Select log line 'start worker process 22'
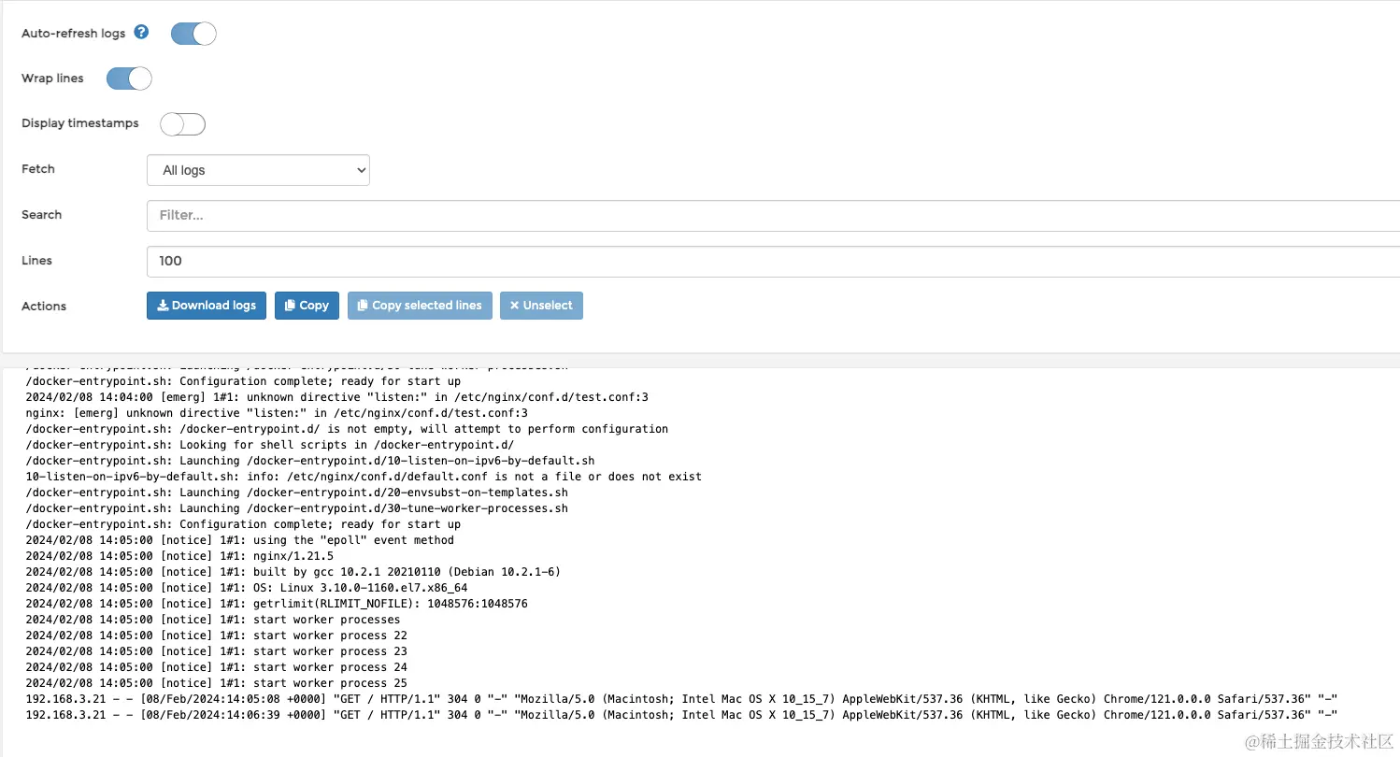Viewport: 1400px width, 757px height. point(216,636)
